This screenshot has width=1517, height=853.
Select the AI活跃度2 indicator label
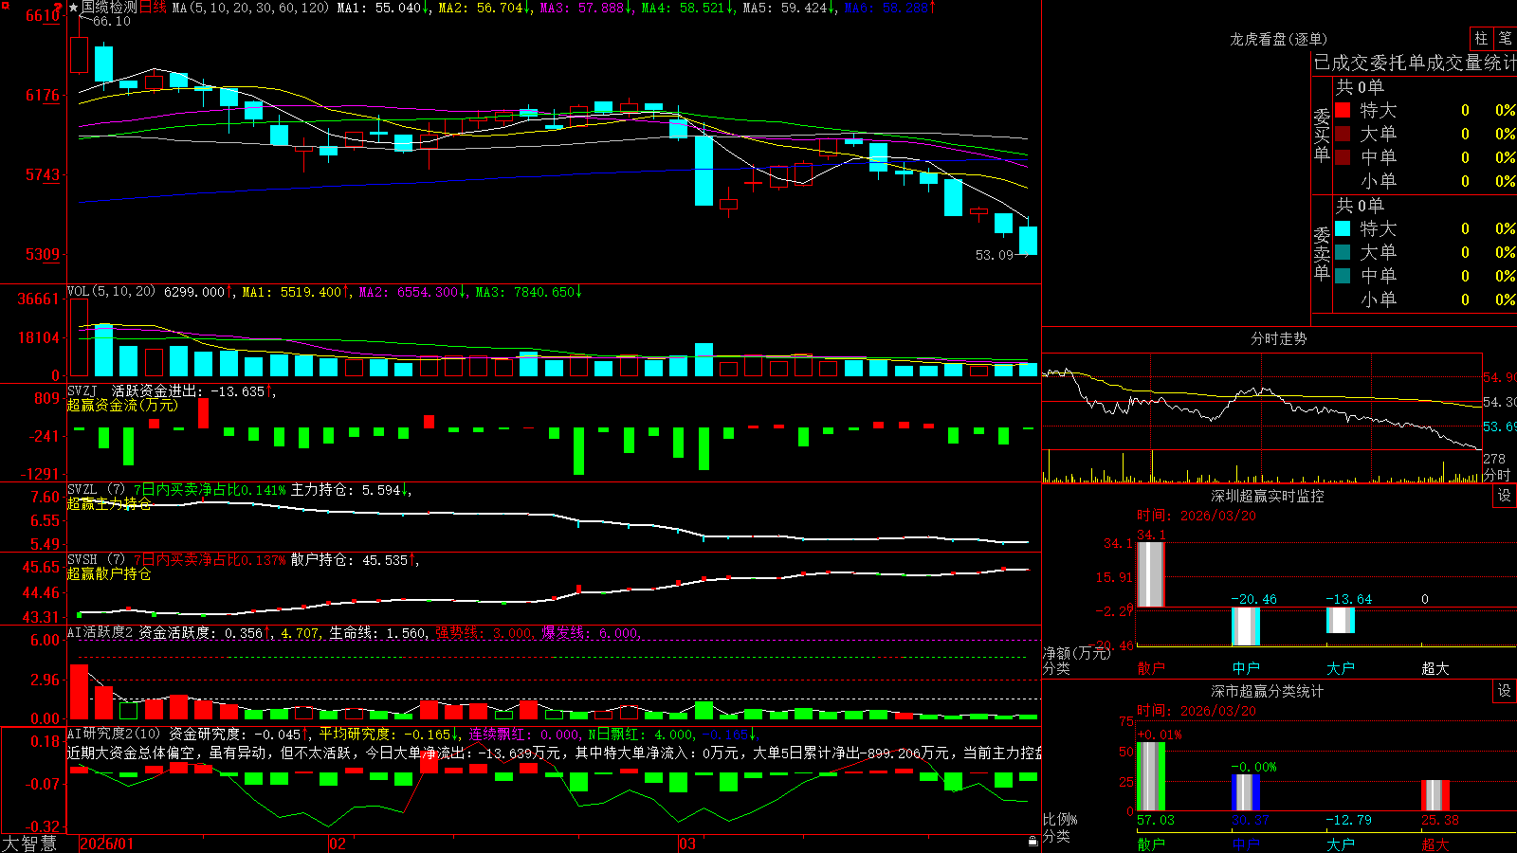(x=100, y=632)
